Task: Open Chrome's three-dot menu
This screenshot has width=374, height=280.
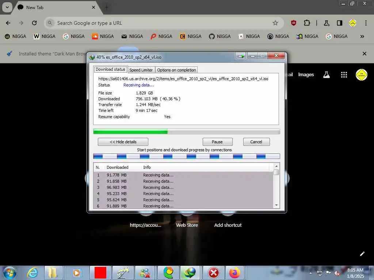Action: (x=366, y=23)
